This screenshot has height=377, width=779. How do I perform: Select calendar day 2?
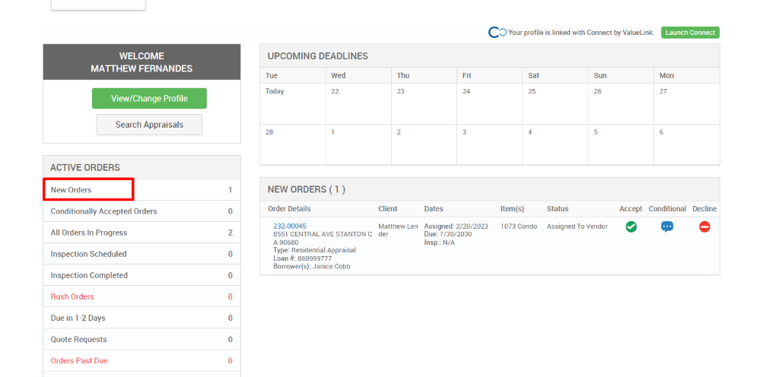pyautogui.click(x=424, y=144)
